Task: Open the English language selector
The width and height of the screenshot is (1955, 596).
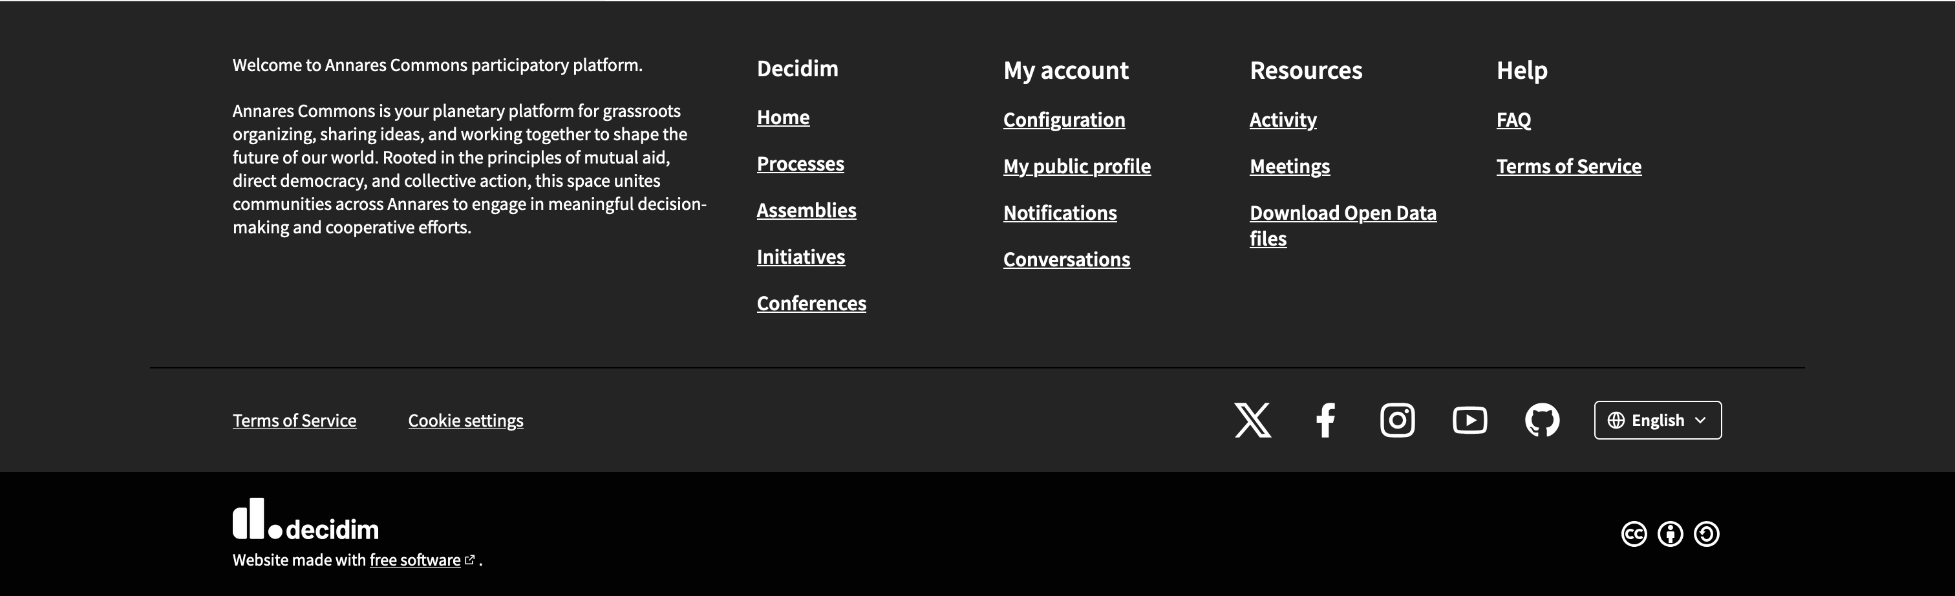Action: [x=1657, y=420]
